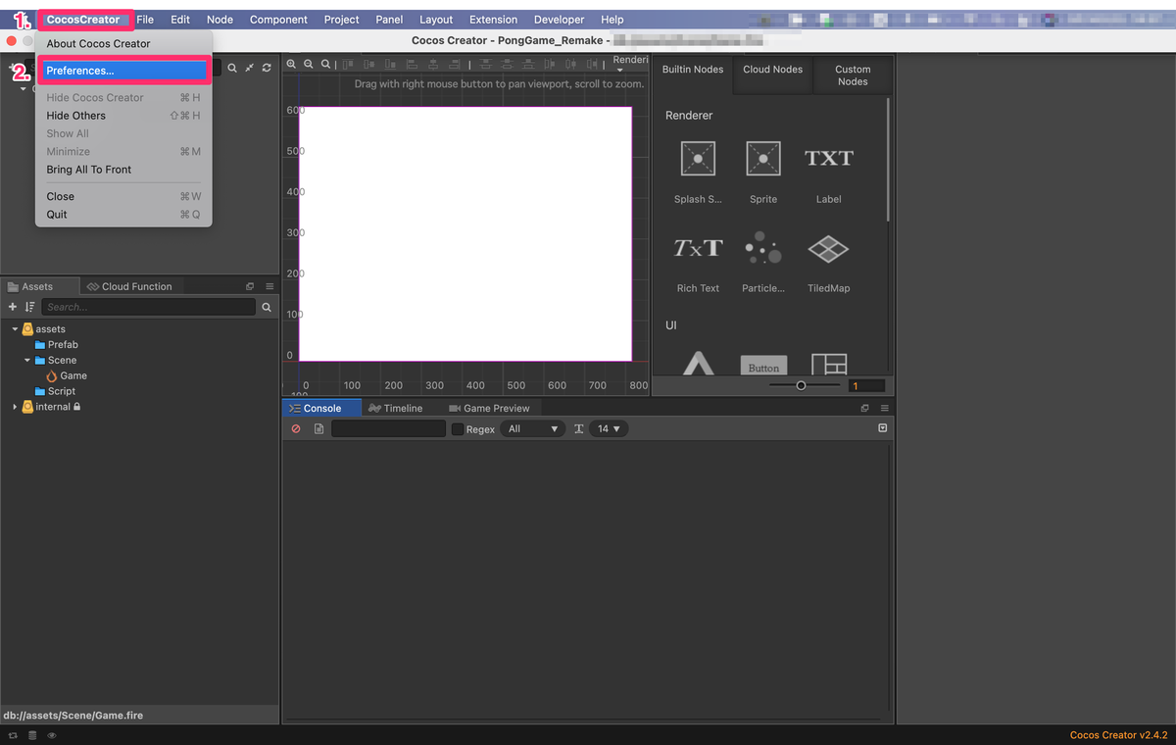Open the Developer menu

click(559, 20)
